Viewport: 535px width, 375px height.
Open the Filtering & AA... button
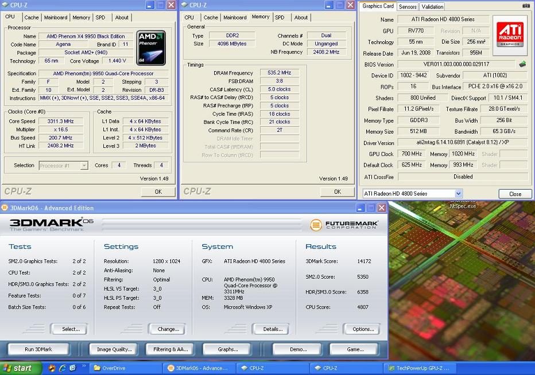coord(170,349)
